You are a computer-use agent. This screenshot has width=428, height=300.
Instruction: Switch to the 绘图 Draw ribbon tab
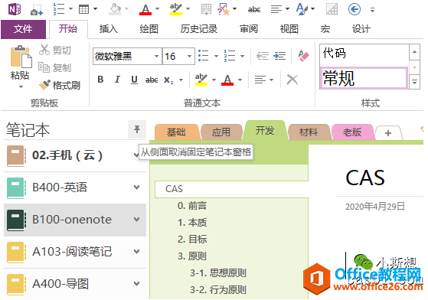149,29
